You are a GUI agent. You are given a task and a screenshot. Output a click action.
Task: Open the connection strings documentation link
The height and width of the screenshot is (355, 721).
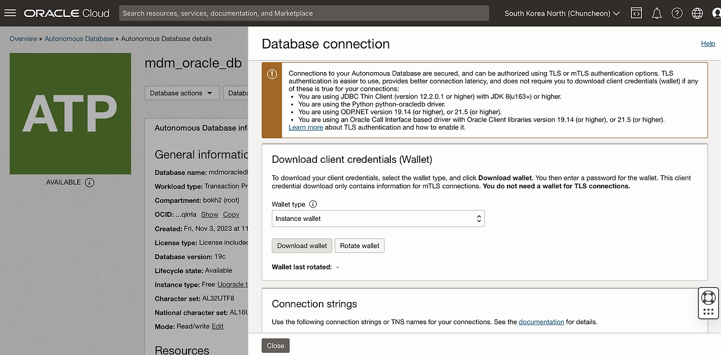(x=541, y=322)
